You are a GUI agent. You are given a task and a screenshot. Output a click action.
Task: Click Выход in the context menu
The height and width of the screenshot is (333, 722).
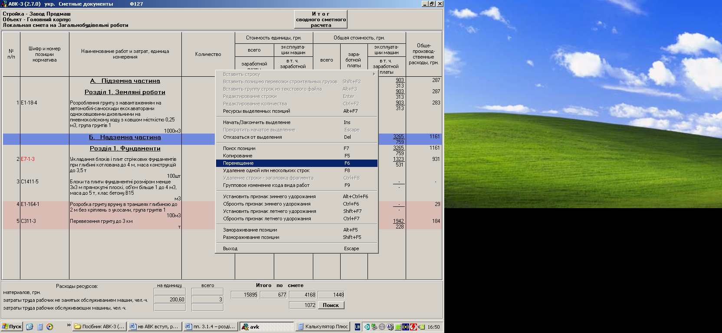(297, 248)
